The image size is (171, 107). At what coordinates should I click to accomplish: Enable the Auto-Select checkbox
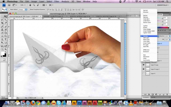click(9, 10)
